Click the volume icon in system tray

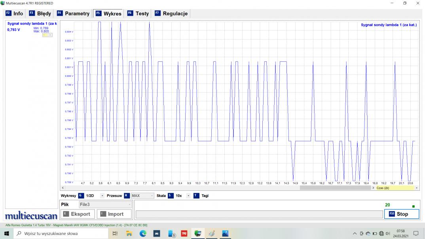coord(387,233)
